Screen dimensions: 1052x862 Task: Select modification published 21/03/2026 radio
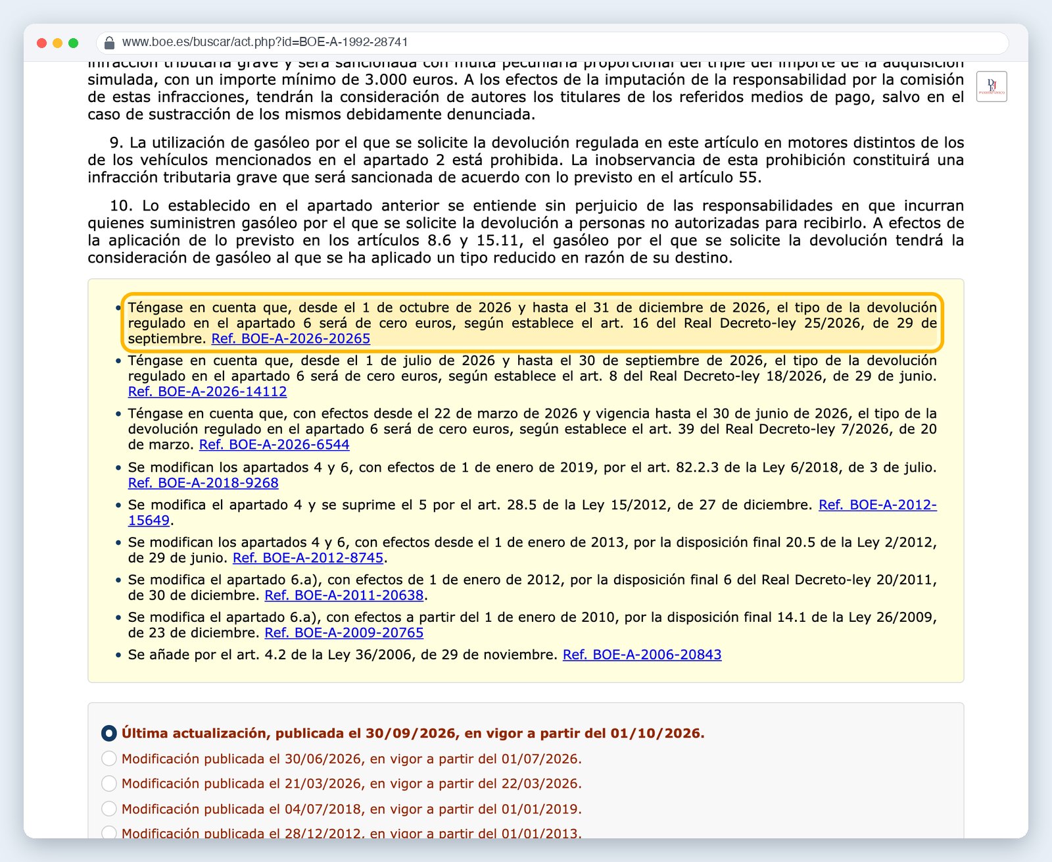109,784
